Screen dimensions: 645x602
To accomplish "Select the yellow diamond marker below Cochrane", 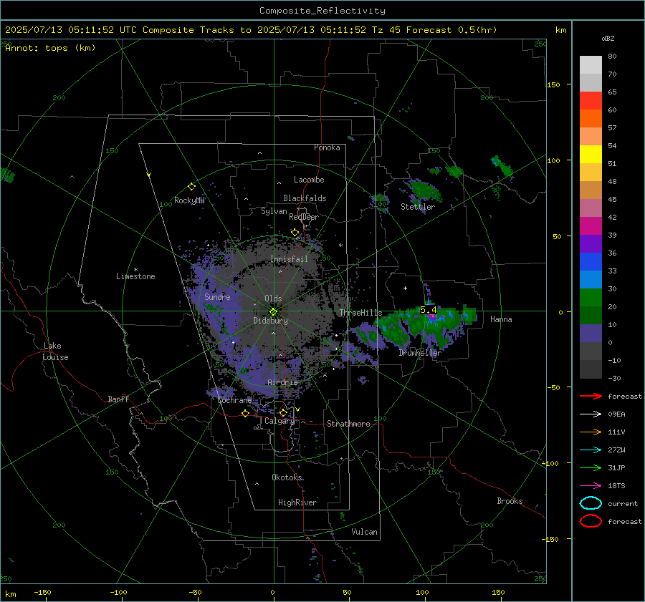I will click(x=246, y=413).
